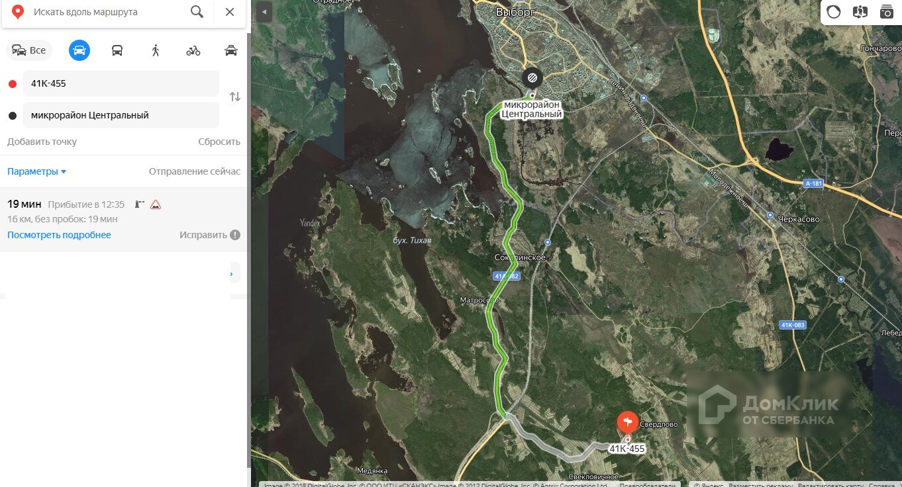The image size is (902, 487).
Task: Choose the walking route mode
Action: pyautogui.click(x=156, y=50)
